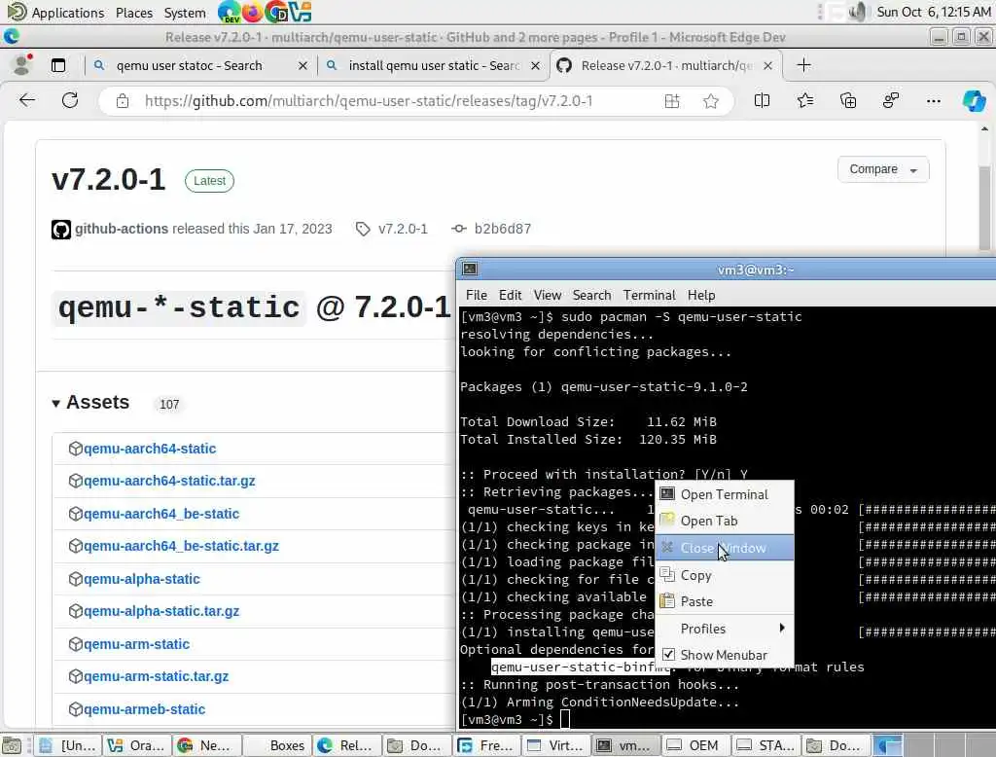Open the Terminal menu in menubar
996x757 pixels.
[x=649, y=295]
